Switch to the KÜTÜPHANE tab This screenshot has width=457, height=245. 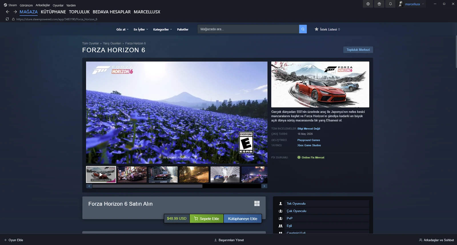[x=53, y=12]
